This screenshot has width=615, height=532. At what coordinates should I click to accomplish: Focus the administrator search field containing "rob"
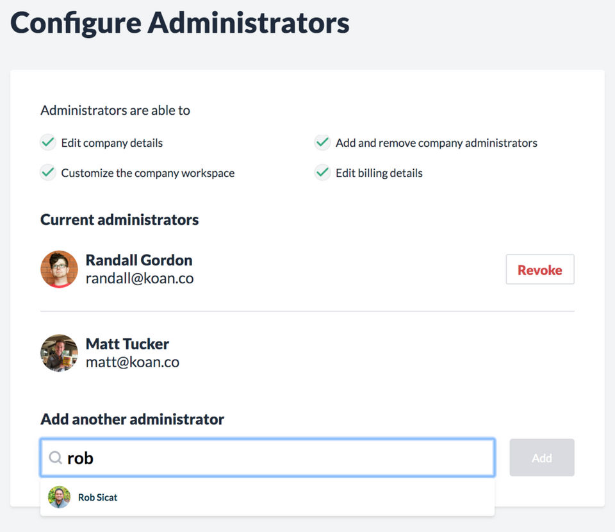(x=275, y=458)
